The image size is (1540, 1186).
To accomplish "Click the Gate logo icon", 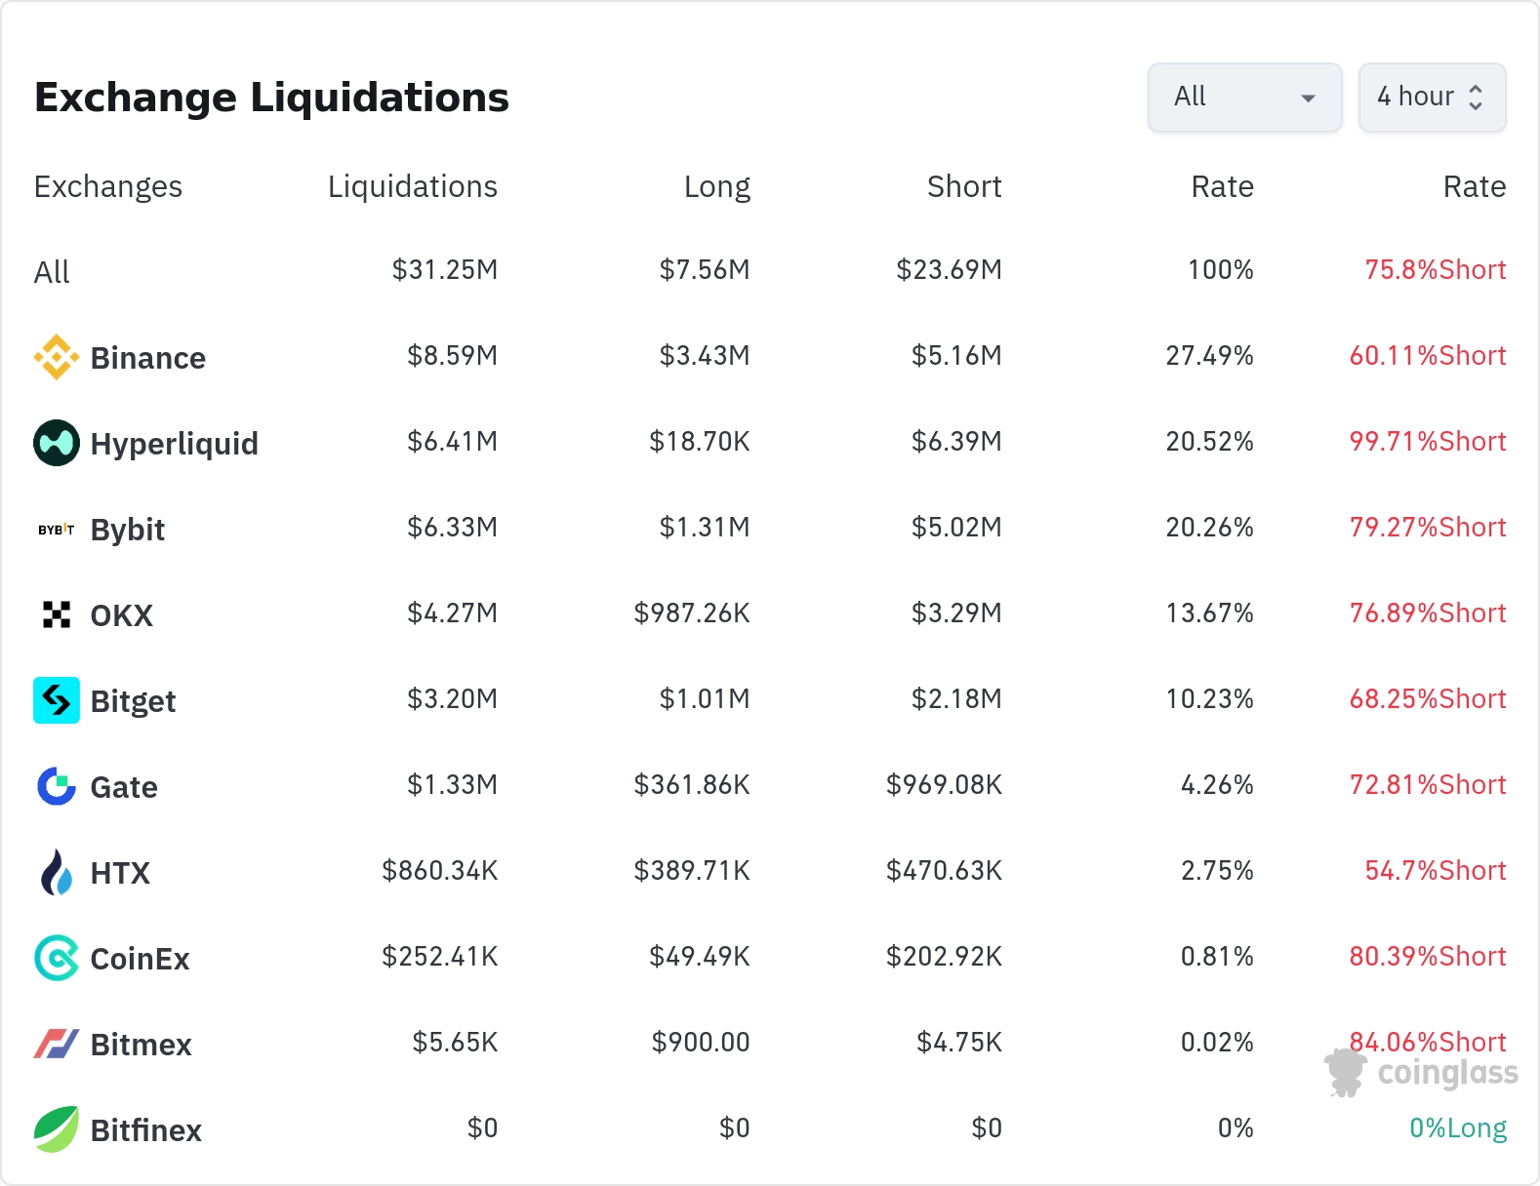I will [x=57, y=786].
